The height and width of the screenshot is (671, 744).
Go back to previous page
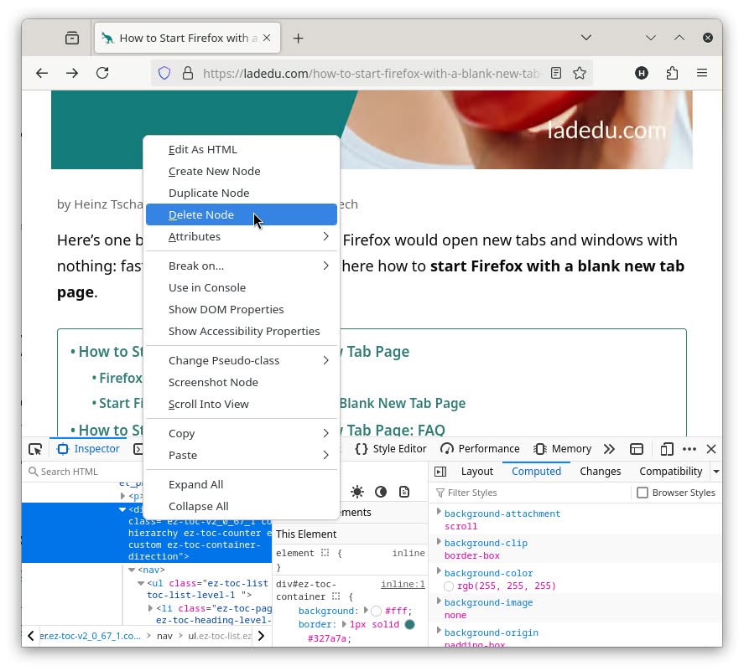coord(42,73)
